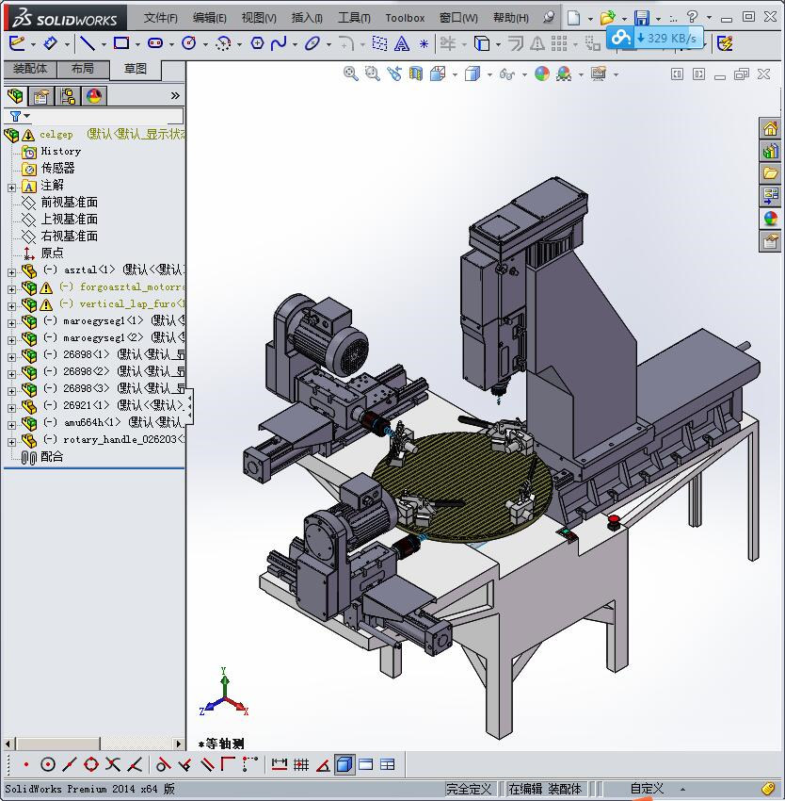This screenshot has height=801, width=785.
Task: Toggle the Hide/Show Items glasses icon
Action: point(506,74)
